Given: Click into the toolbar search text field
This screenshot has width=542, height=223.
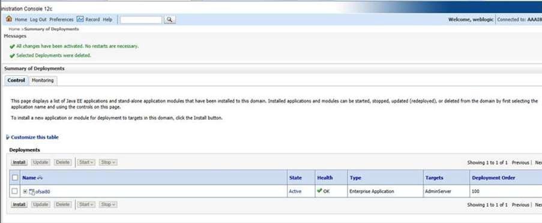Looking at the screenshot, I should click(x=141, y=20).
